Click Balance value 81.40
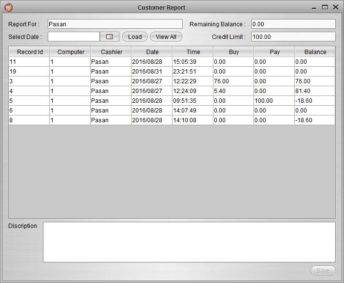Screen dimensions: 344x283 click(315, 91)
